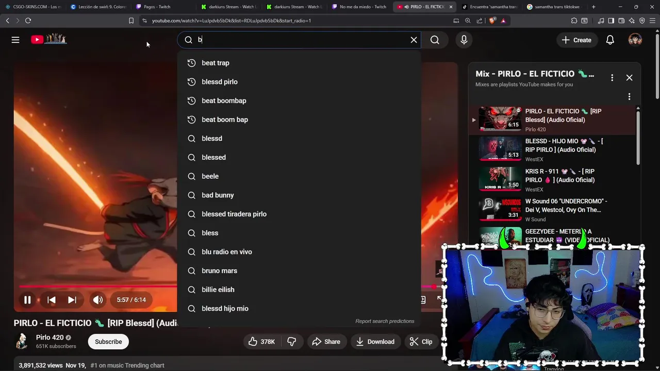This screenshot has width=660, height=371.
Task: Open the music note playlist icon
Action: (x=601, y=21)
